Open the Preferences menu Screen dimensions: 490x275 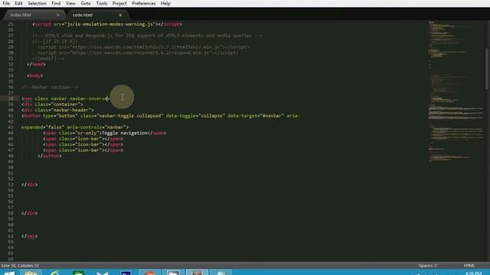click(x=143, y=3)
